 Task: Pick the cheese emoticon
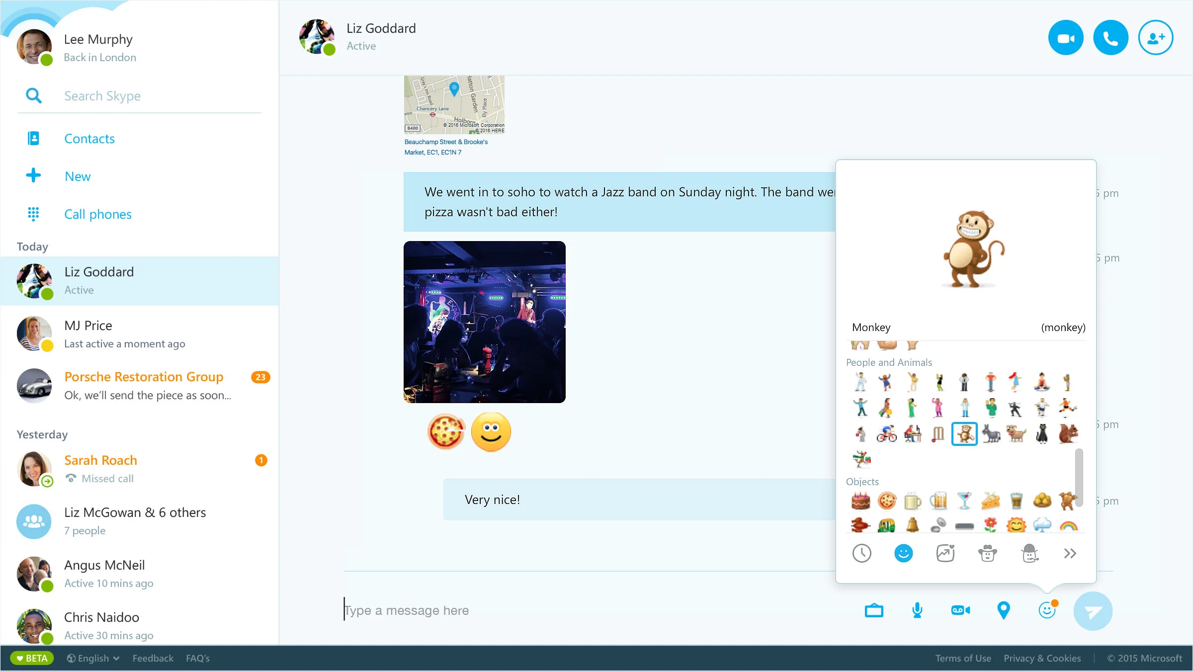[990, 501]
